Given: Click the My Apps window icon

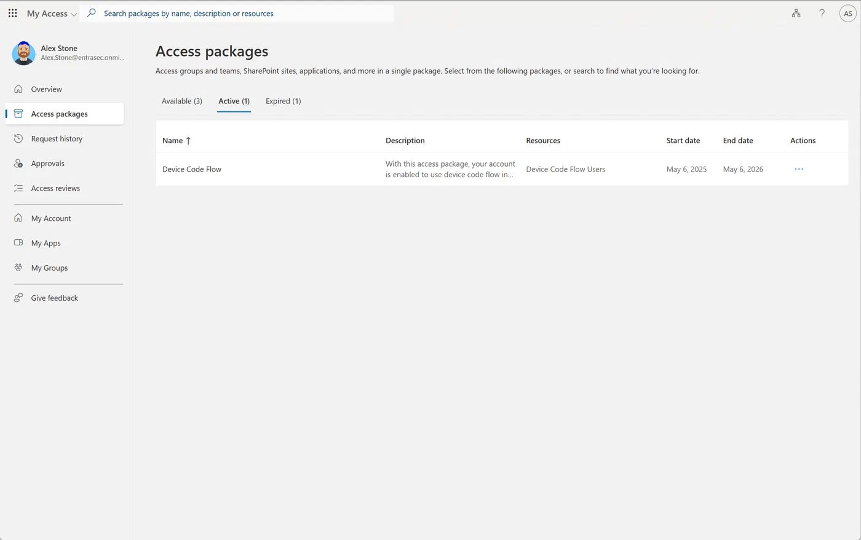Looking at the screenshot, I should pos(18,242).
